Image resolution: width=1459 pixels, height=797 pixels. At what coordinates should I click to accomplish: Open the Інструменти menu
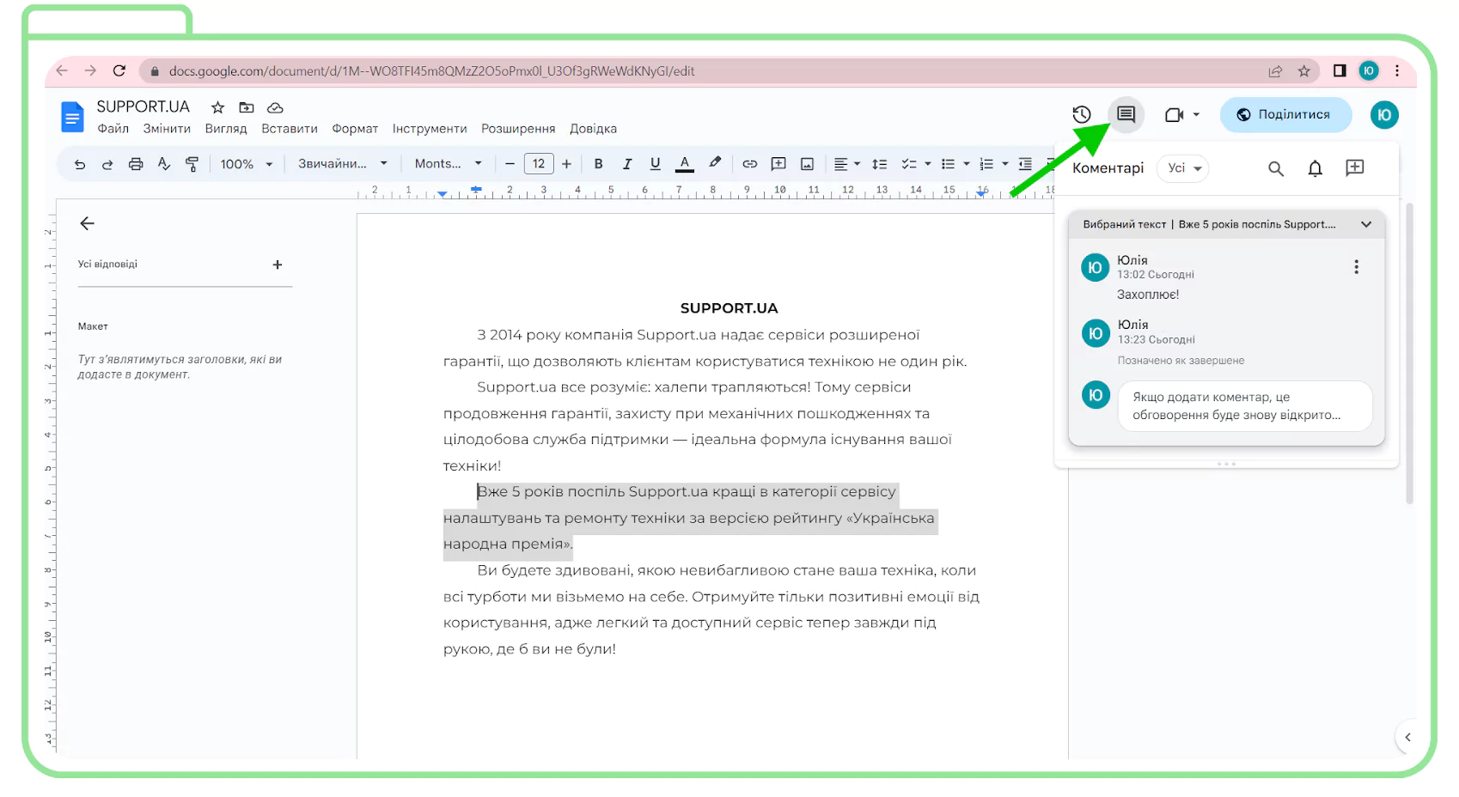[x=430, y=129]
